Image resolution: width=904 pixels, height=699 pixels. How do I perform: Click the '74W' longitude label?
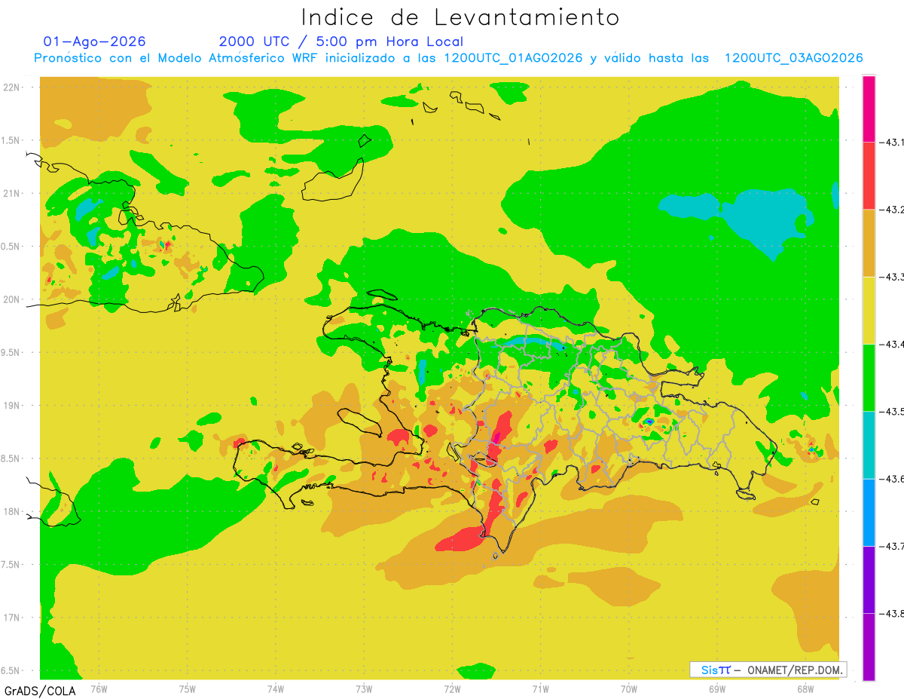pyautogui.click(x=275, y=689)
